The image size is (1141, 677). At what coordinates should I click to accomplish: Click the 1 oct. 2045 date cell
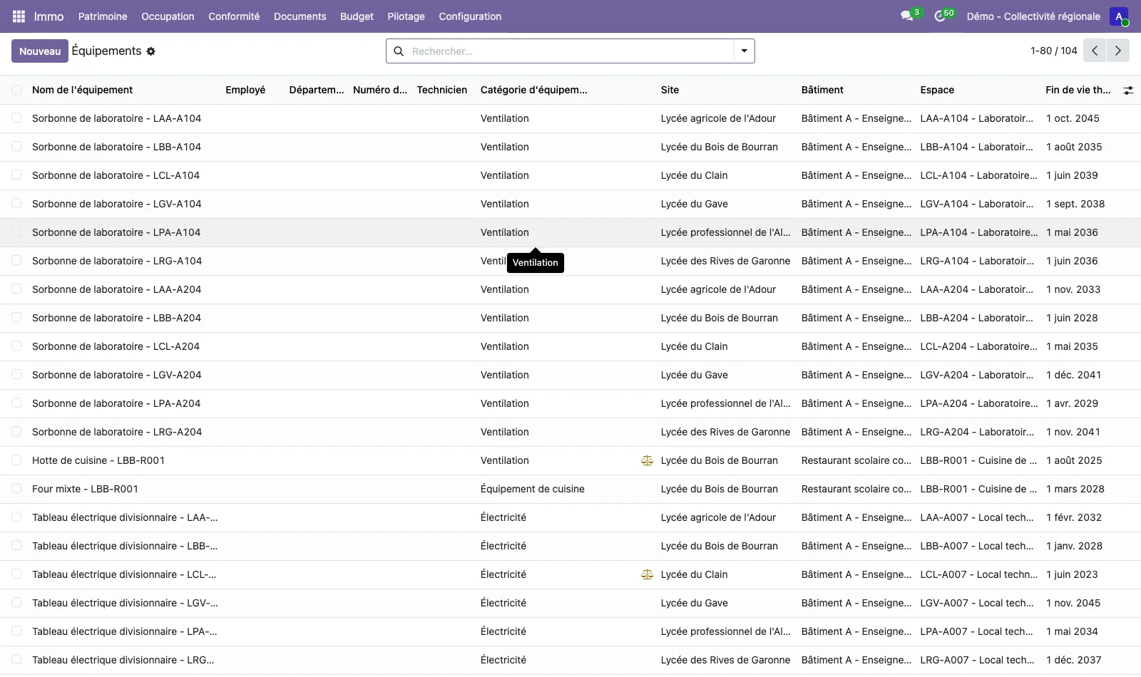[x=1073, y=118]
